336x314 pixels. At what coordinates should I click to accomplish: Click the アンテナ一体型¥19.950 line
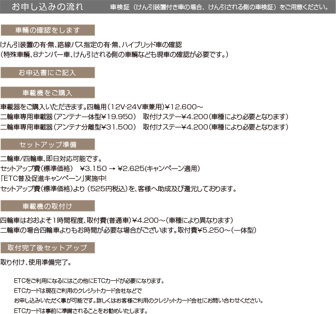click(x=144, y=117)
